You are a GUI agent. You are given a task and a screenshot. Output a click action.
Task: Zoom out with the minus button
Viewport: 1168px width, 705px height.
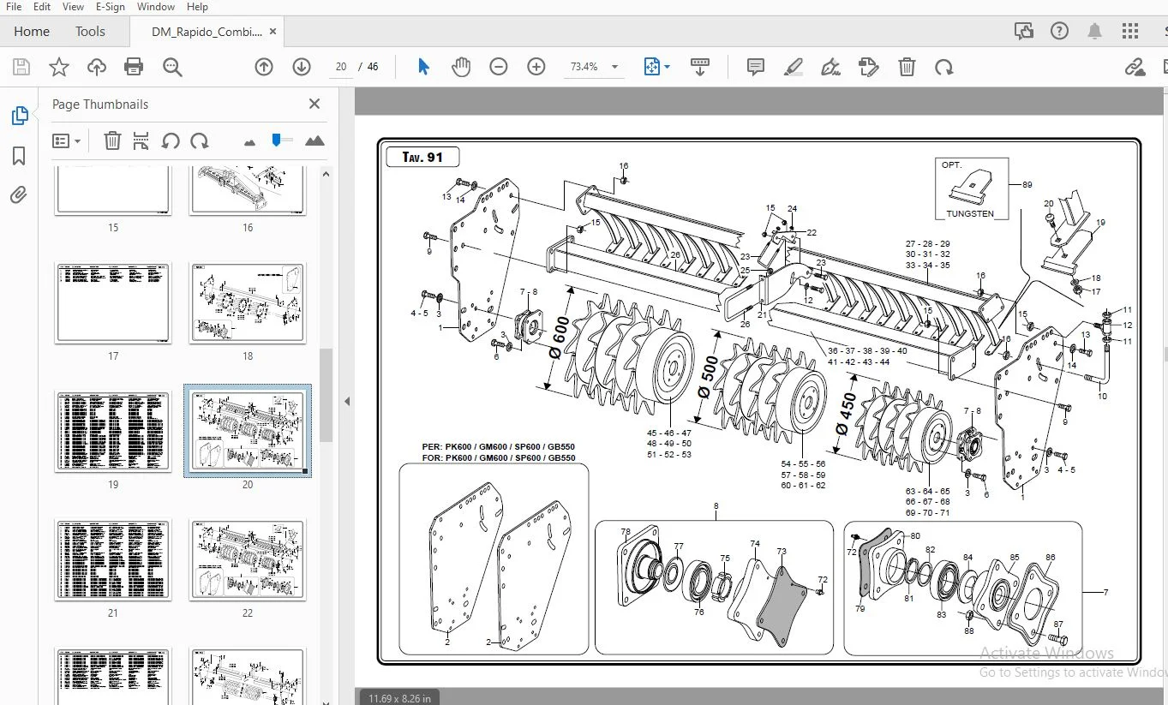tap(499, 67)
